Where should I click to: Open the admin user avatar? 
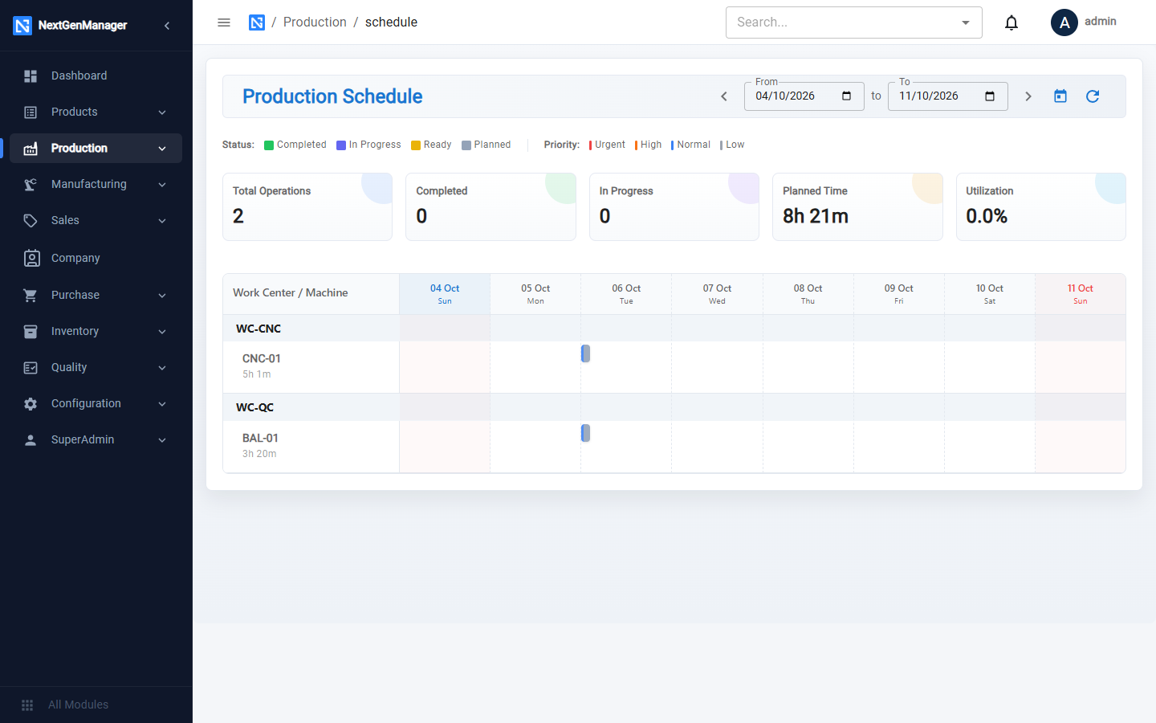coord(1064,22)
